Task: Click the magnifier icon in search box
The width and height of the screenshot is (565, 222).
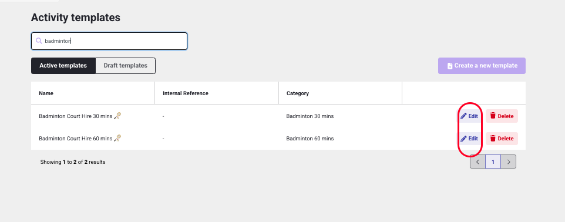Action: pos(39,41)
